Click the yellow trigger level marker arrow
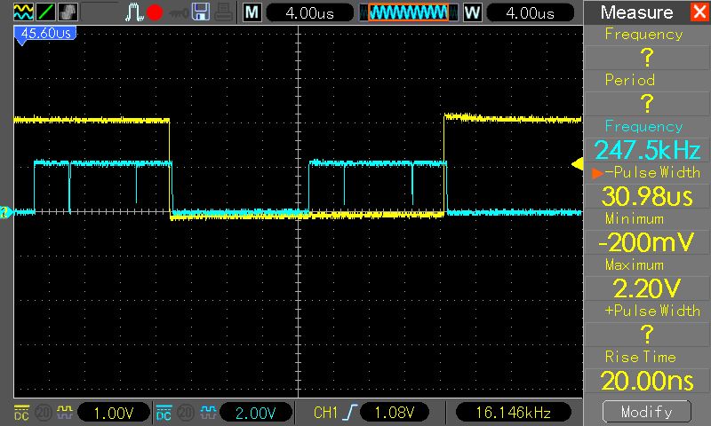 577,164
